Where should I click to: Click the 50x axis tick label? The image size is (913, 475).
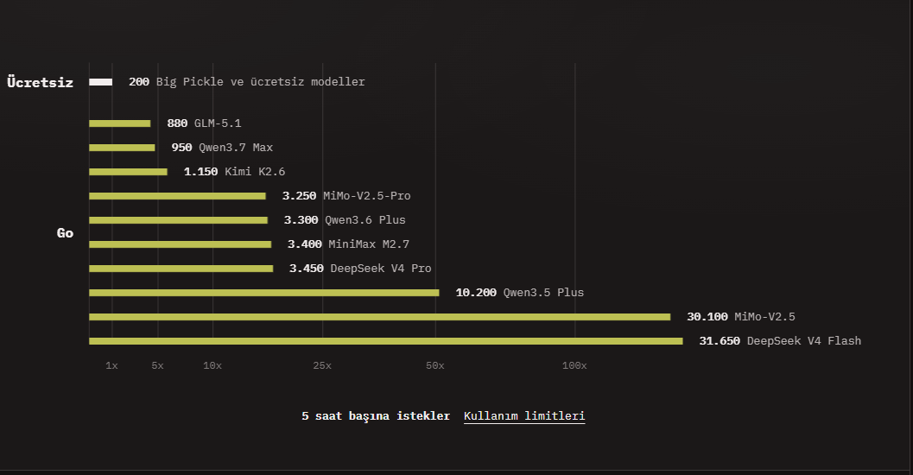coord(435,365)
